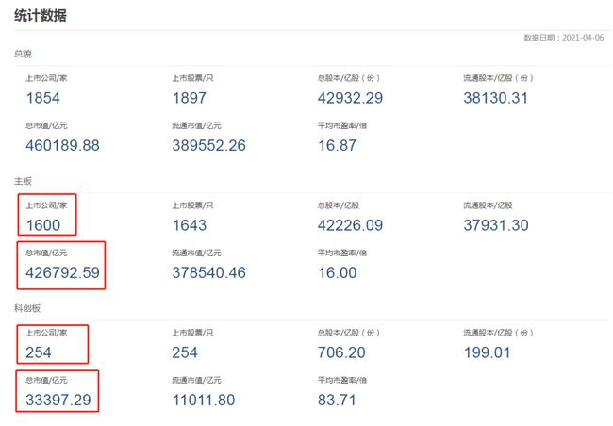This screenshot has width=613, height=426.
Task: Click STAR market circulating value 11011.80
Action: (204, 401)
